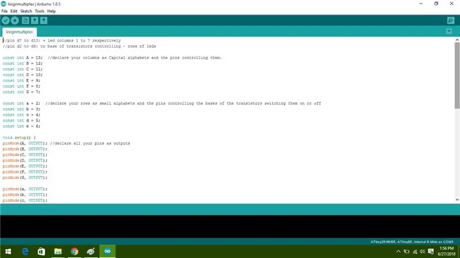Expand the tab options dropdown arrow

[449, 32]
